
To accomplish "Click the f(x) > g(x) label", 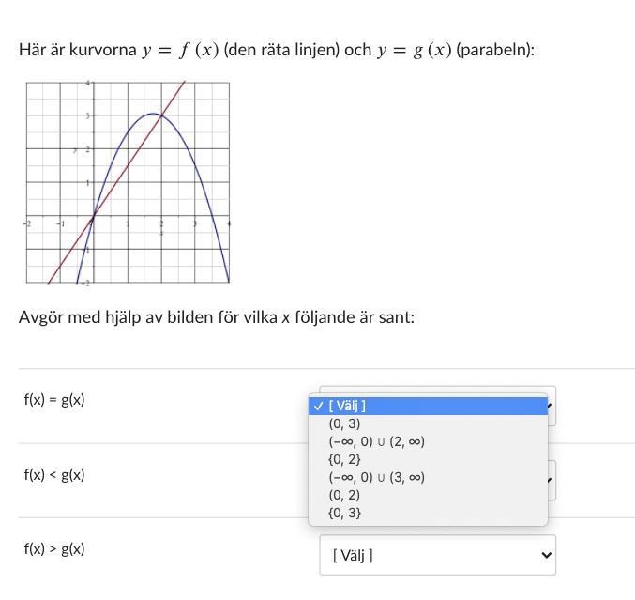I will click(x=54, y=549).
